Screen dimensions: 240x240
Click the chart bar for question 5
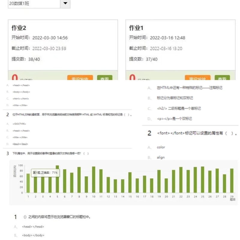click(57, 179)
